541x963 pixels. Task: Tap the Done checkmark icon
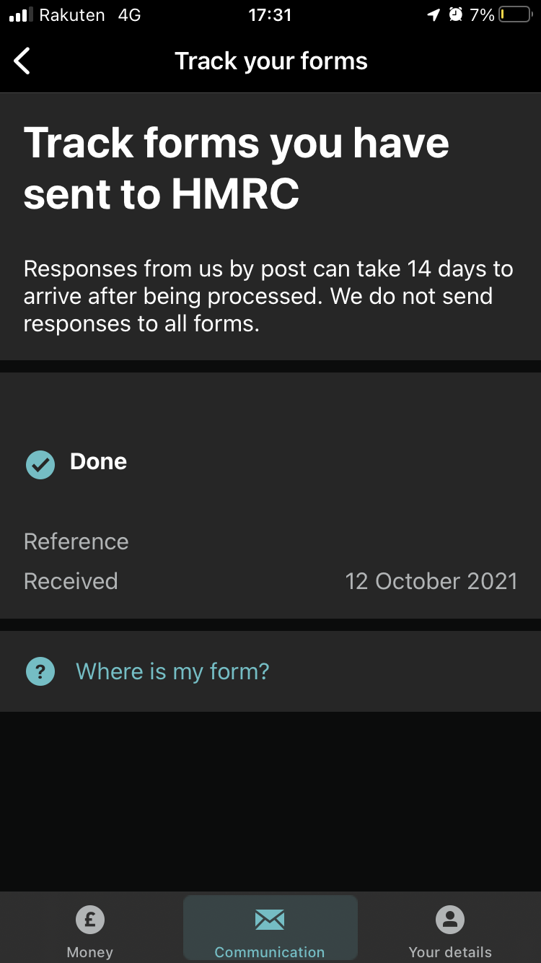point(40,465)
